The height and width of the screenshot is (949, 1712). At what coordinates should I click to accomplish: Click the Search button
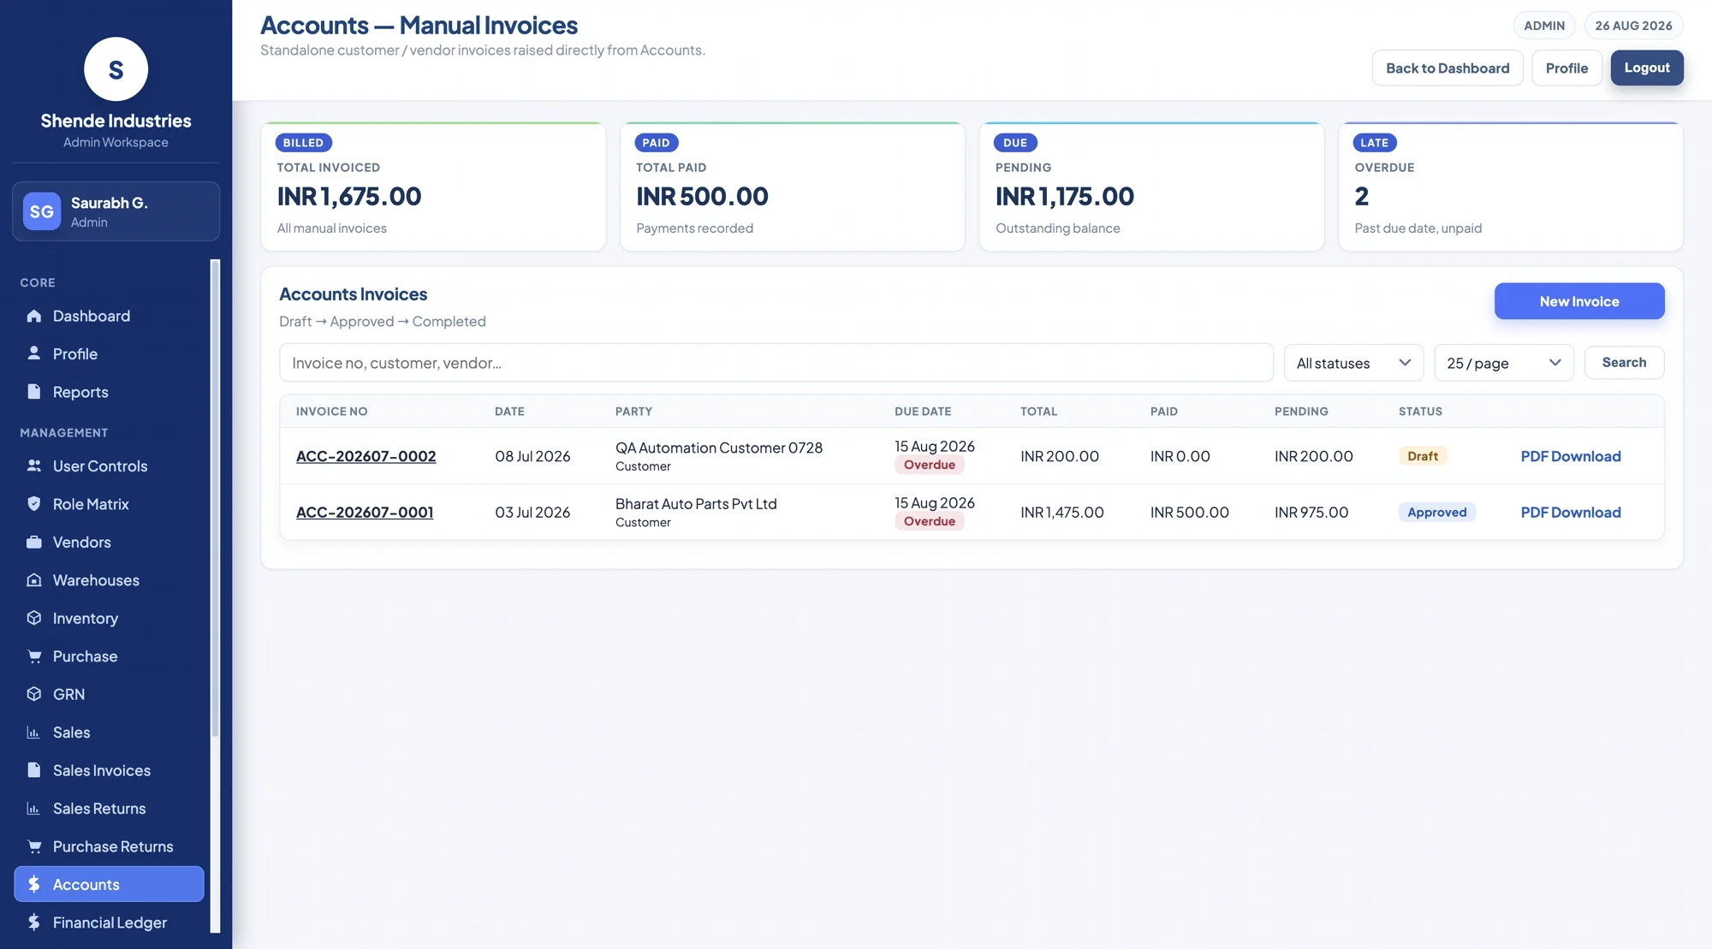1624,363
